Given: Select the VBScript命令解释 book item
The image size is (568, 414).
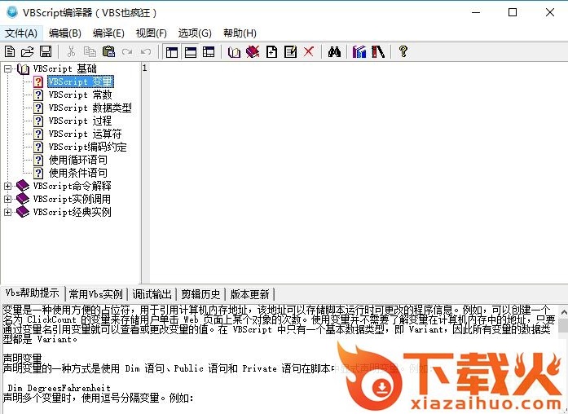Looking at the screenshot, I should 72,186.
